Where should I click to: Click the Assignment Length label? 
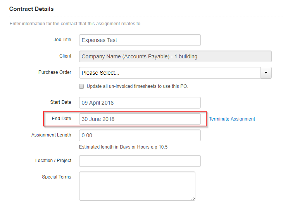[51, 135]
